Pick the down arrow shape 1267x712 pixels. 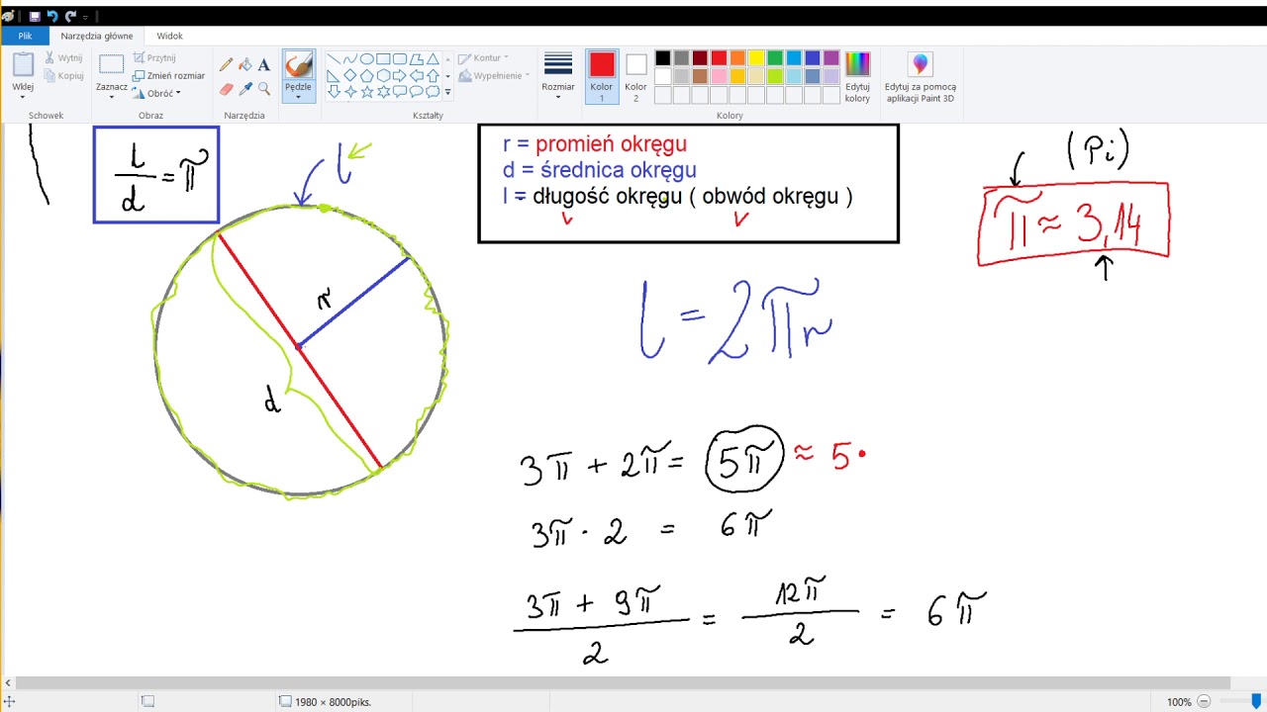pyautogui.click(x=334, y=92)
